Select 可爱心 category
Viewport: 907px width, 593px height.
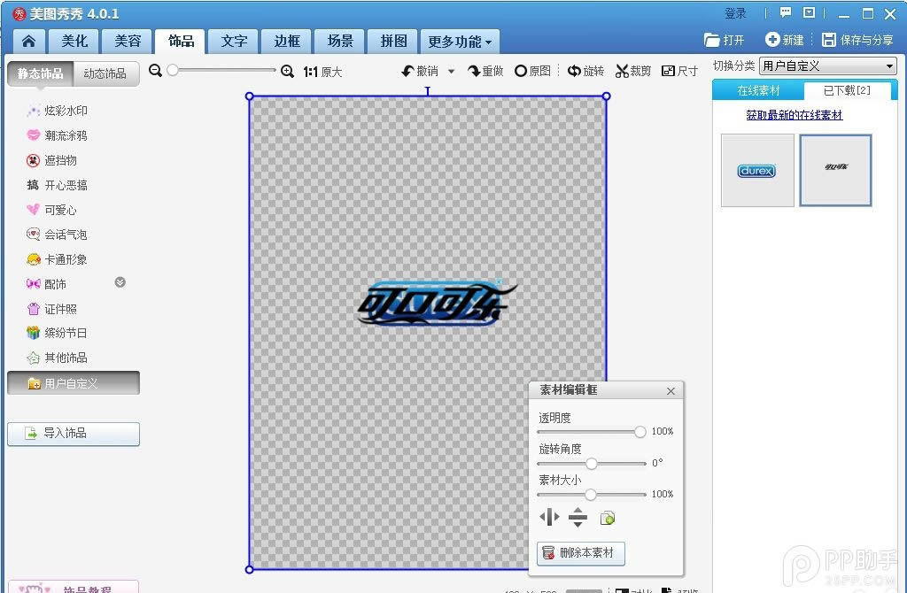point(52,210)
